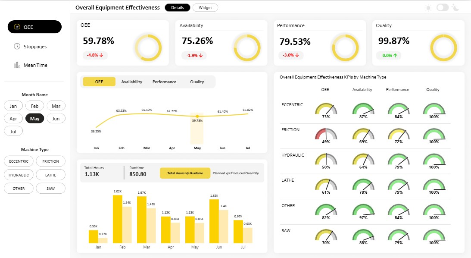Show Planned v/s Produced Quantity chart
The image size is (471, 258).
pyautogui.click(x=235, y=173)
